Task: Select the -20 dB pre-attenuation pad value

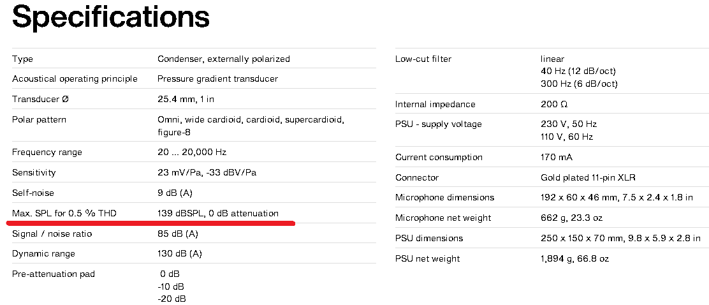Action: (x=172, y=299)
